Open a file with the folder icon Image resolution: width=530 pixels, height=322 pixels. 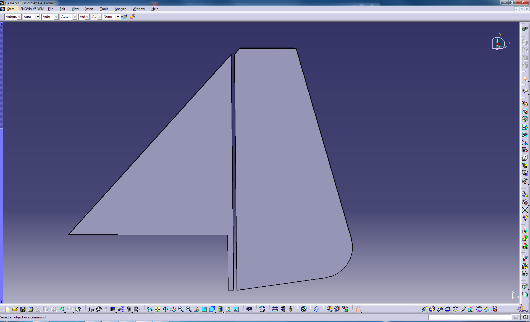tap(15, 309)
